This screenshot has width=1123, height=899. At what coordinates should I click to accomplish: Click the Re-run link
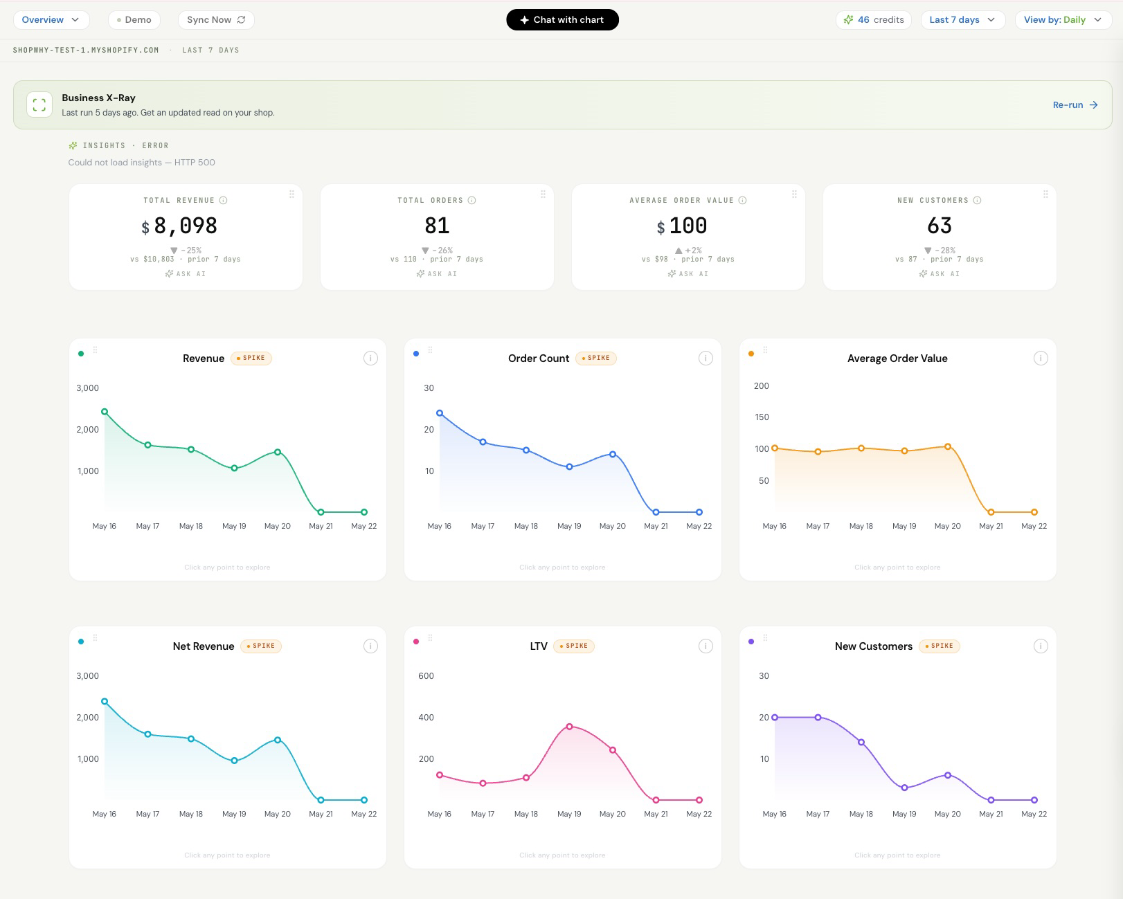point(1075,105)
